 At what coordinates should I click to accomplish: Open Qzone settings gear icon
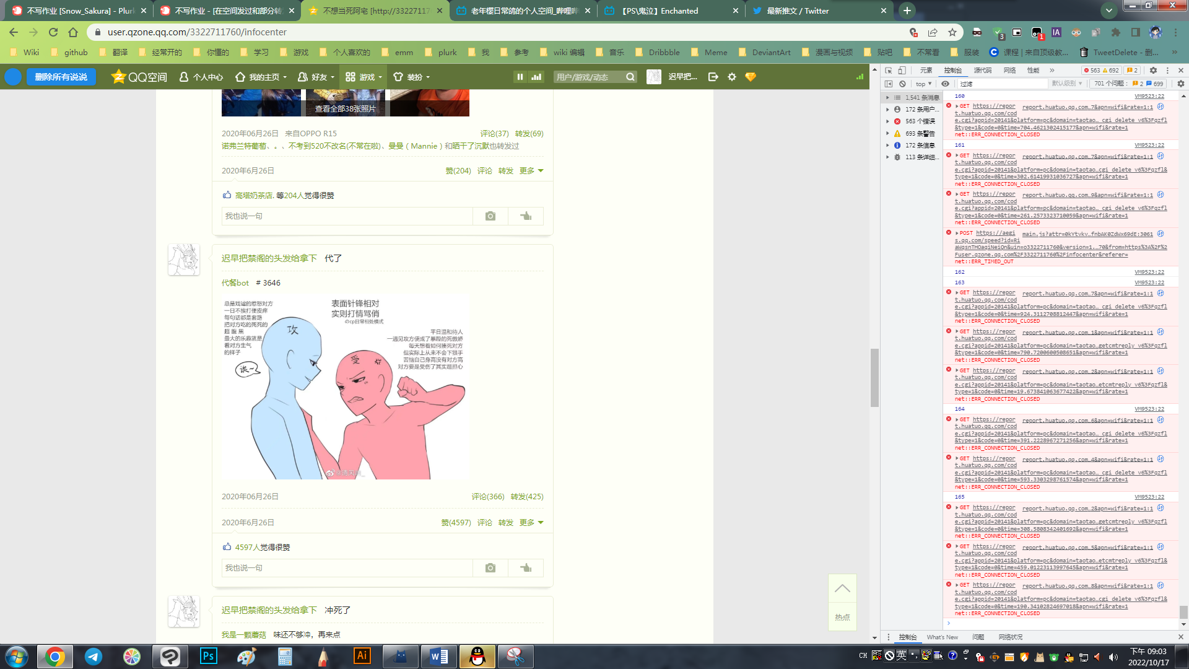[x=732, y=77]
